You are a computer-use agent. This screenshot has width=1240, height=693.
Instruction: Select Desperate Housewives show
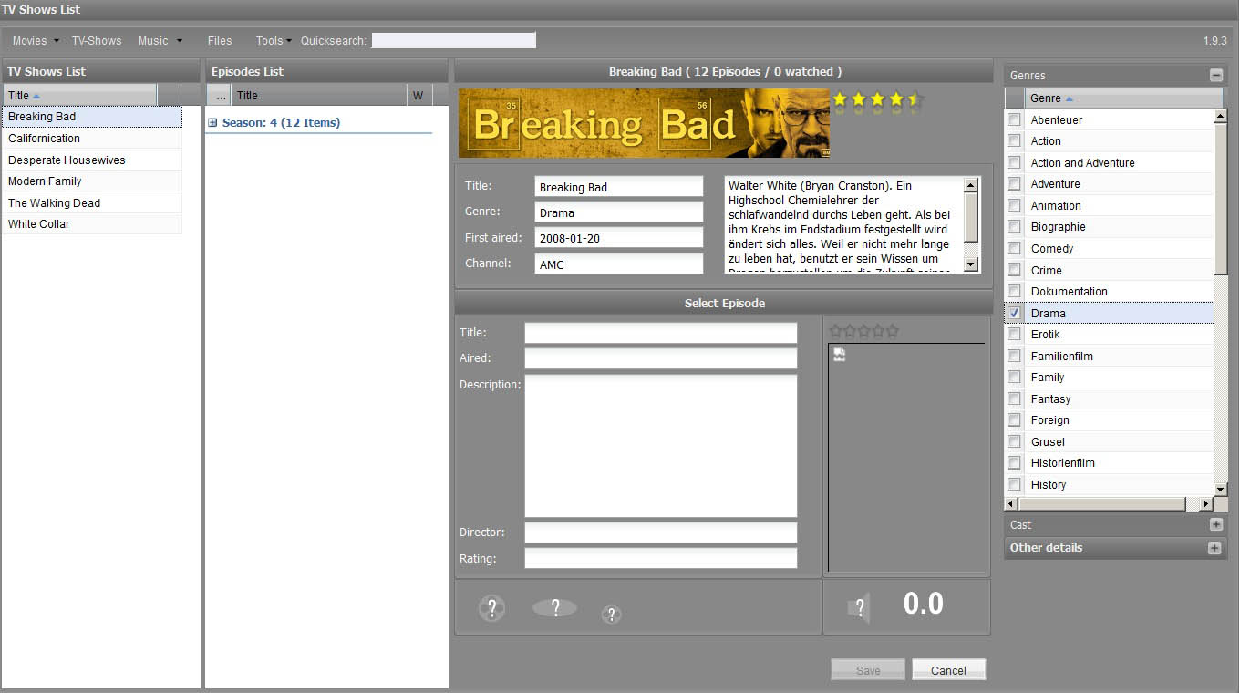pos(92,160)
